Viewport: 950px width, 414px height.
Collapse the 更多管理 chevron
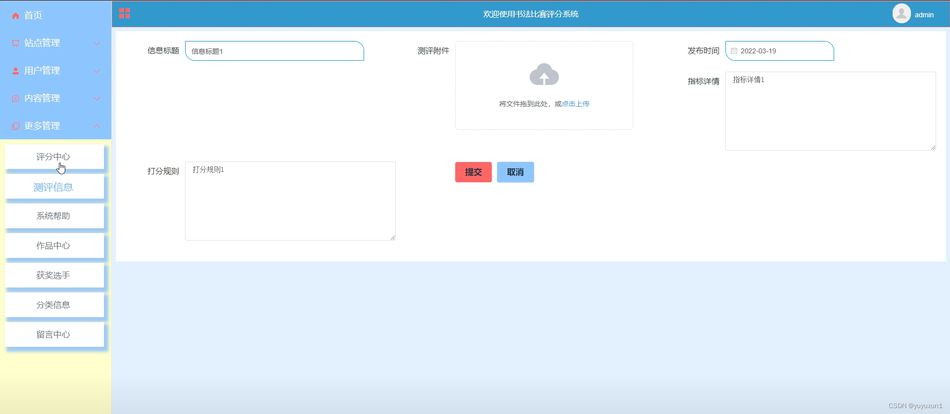tap(97, 126)
